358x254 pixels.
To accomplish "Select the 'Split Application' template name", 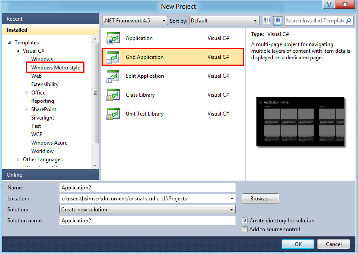I will (x=145, y=76).
